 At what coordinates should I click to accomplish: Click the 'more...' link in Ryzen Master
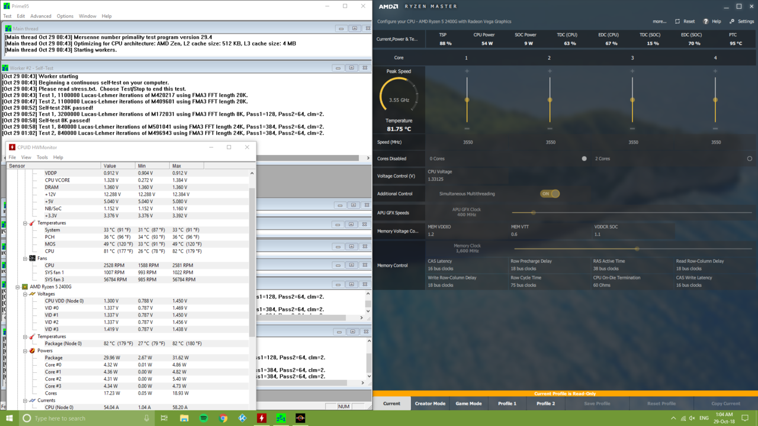tap(659, 21)
